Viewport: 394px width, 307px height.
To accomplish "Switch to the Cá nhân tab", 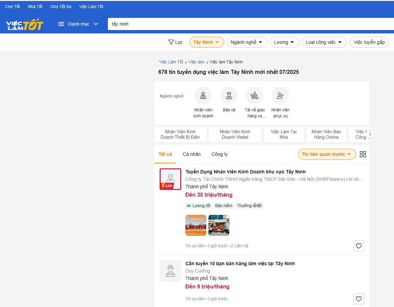I will pyautogui.click(x=191, y=154).
